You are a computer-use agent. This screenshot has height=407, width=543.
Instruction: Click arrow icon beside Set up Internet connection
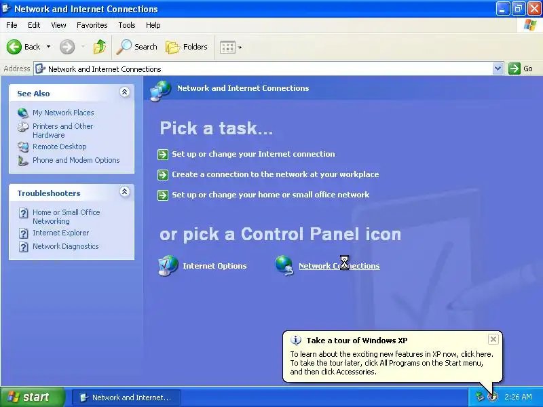tap(163, 155)
